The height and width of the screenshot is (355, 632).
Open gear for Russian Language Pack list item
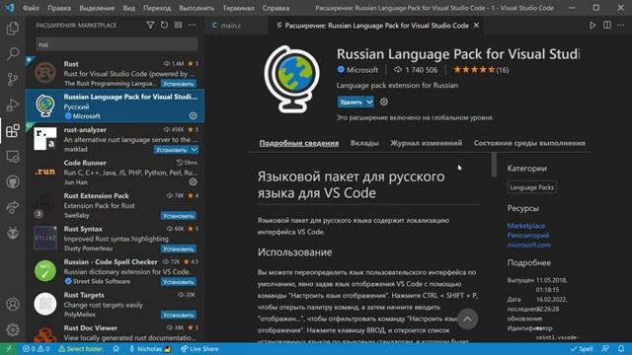click(194, 116)
